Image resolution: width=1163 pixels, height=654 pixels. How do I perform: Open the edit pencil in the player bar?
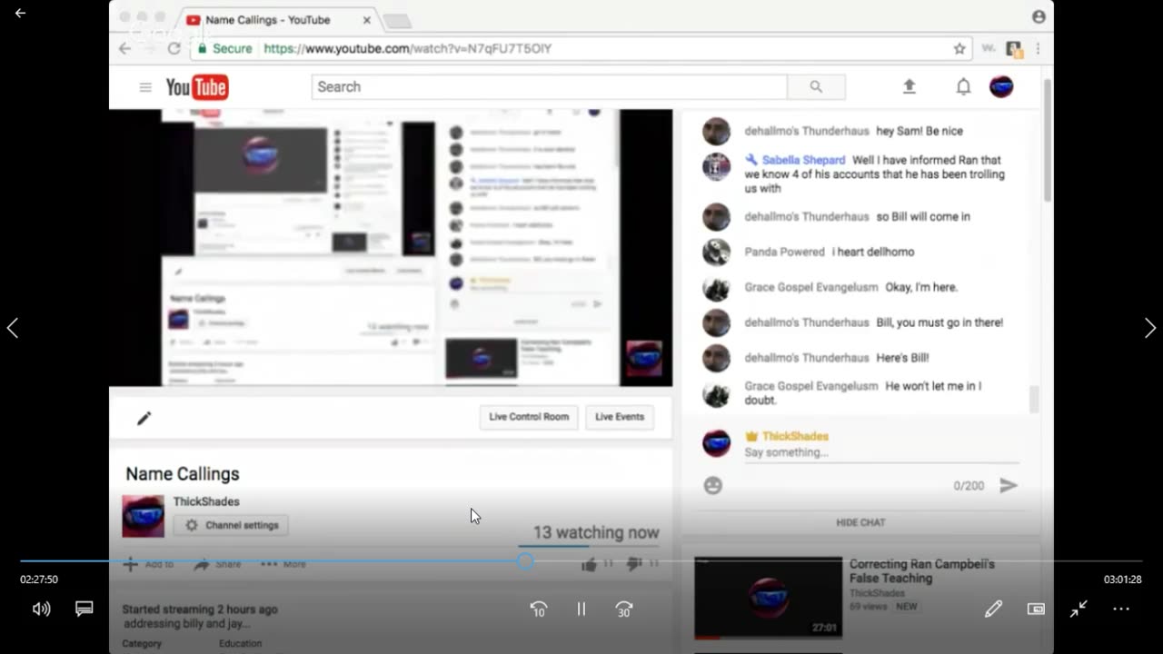click(x=993, y=609)
